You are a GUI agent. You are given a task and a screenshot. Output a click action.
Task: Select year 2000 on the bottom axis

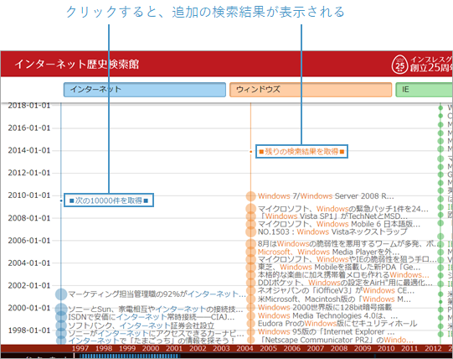(x=151, y=348)
